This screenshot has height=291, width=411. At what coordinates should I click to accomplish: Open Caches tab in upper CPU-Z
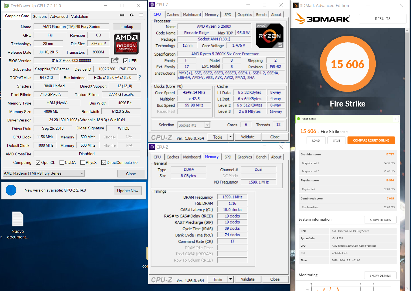tap(173, 15)
